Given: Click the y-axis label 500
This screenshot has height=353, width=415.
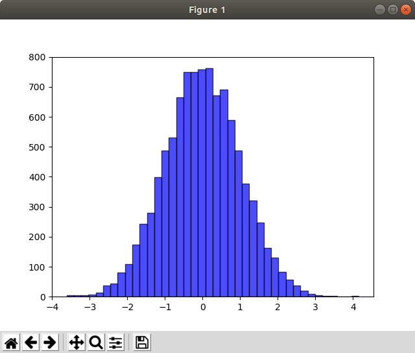Looking at the screenshot, I should click(x=37, y=147).
